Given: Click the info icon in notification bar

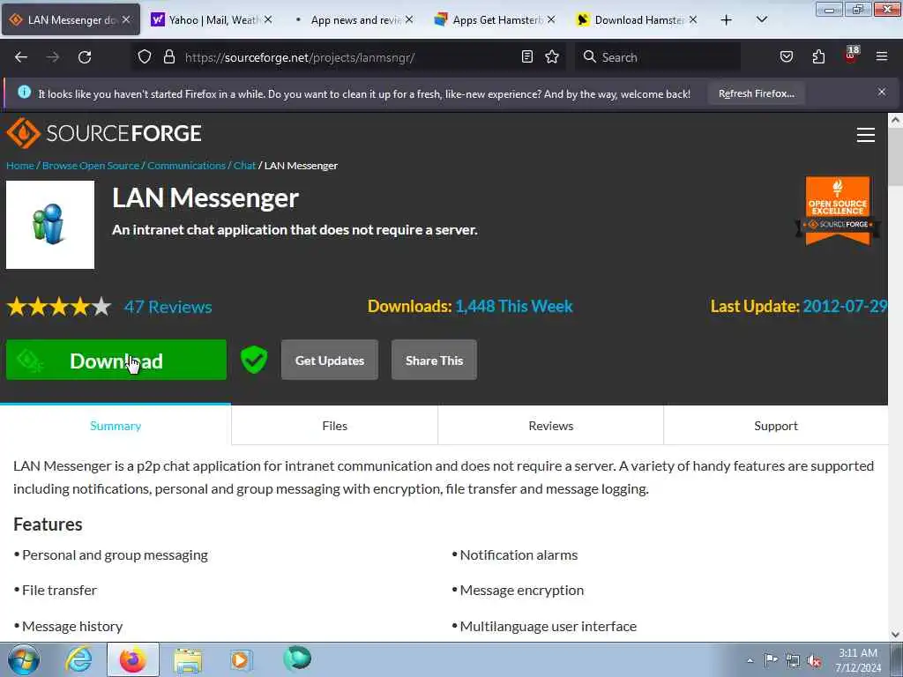Looking at the screenshot, I should click(x=24, y=92).
